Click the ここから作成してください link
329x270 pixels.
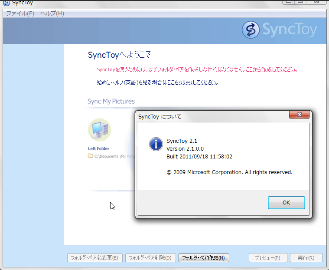270,69
